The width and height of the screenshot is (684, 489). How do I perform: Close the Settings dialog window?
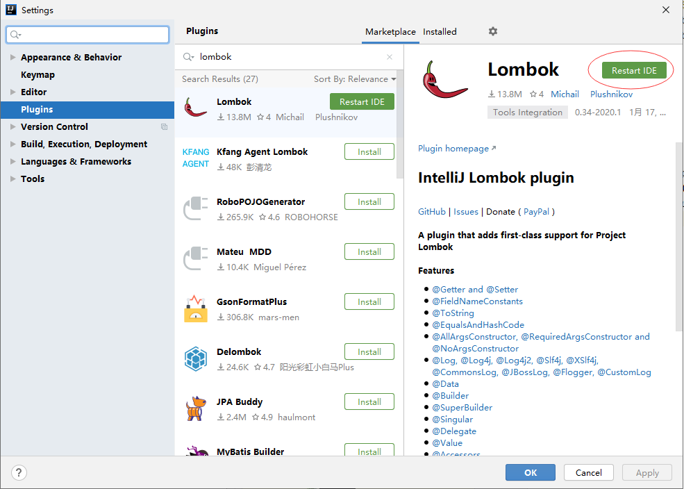pos(666,10)
